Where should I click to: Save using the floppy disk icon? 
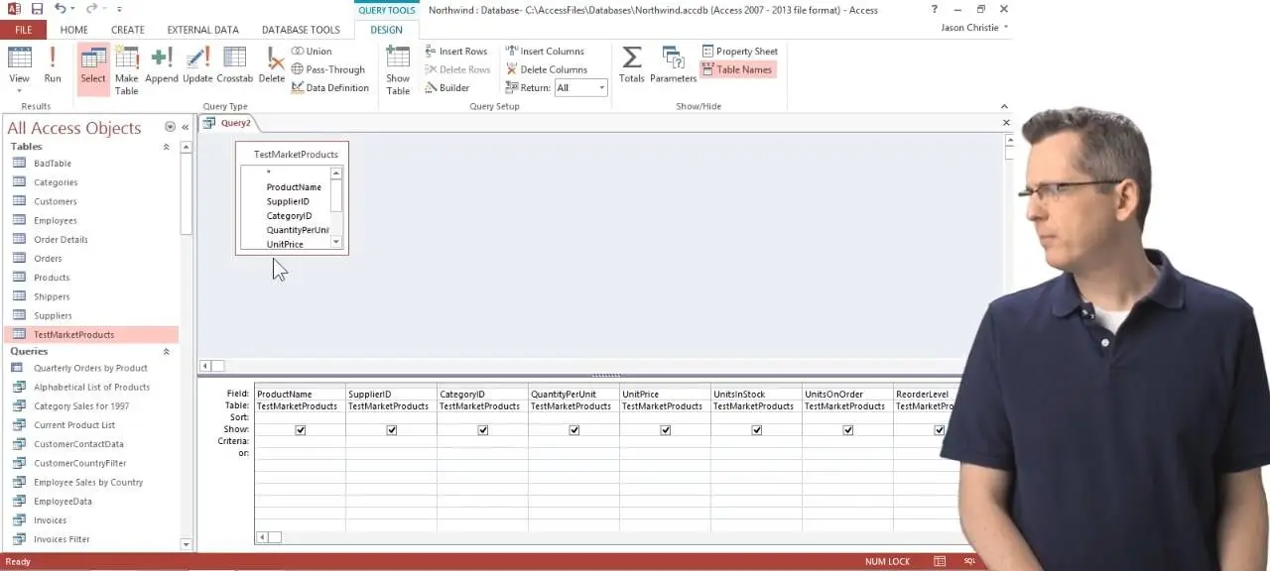(x=37, y=9)
